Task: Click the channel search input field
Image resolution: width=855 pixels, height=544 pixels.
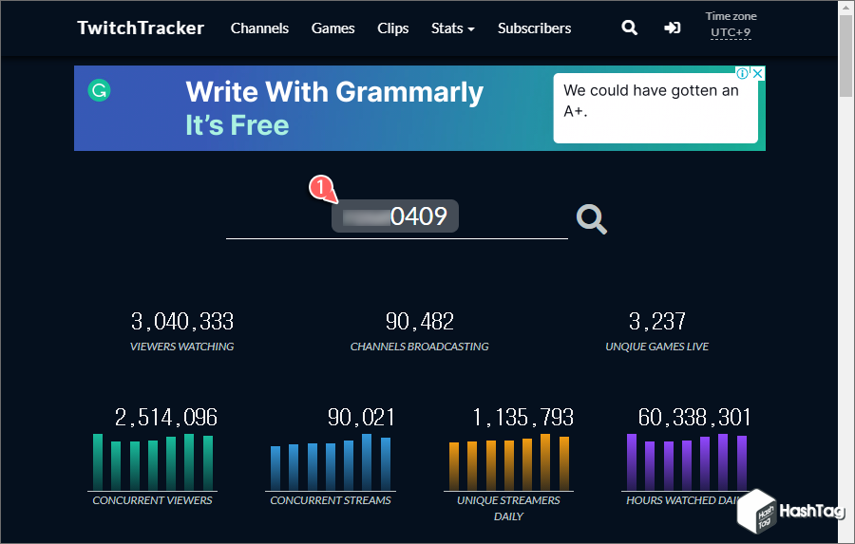Action: pos(396,217)
